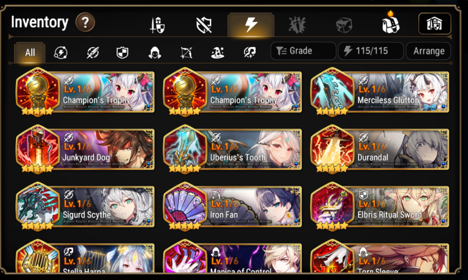Open the Grade sort dropdown

coord(303,51)
